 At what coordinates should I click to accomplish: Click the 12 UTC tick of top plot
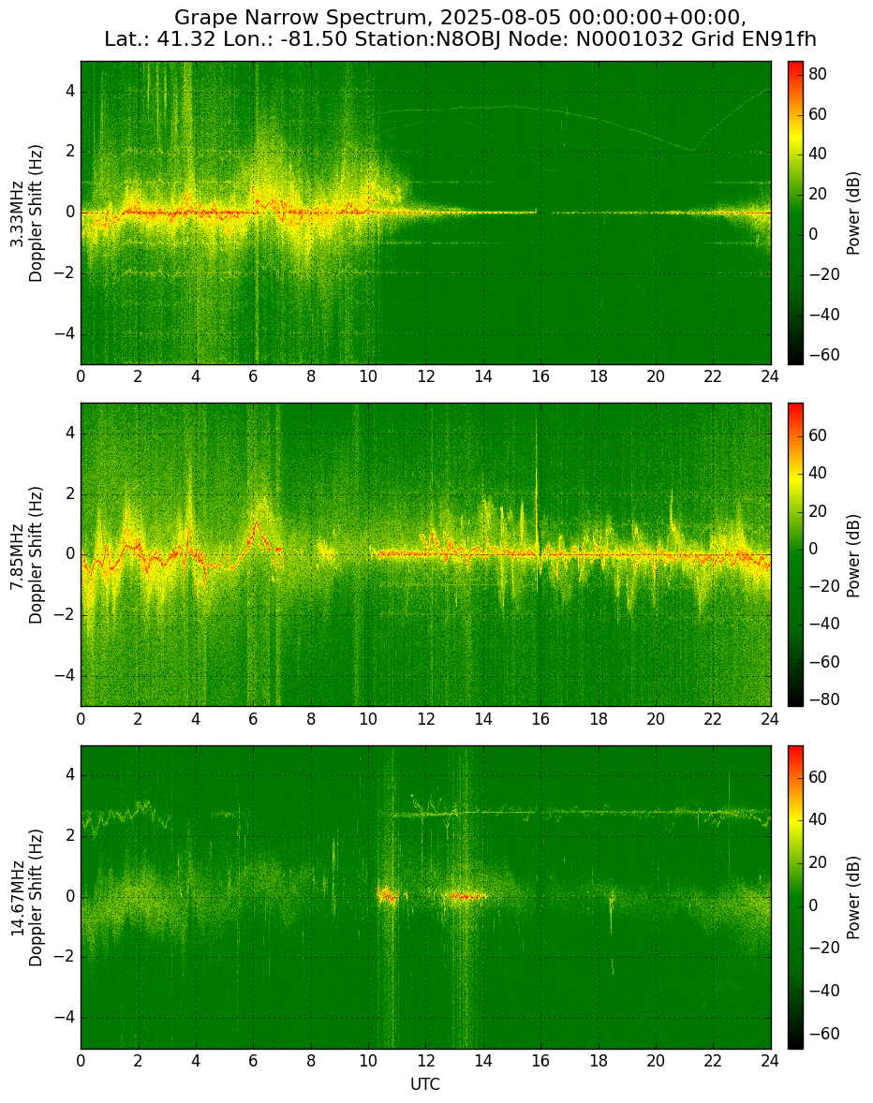point(425,376)
